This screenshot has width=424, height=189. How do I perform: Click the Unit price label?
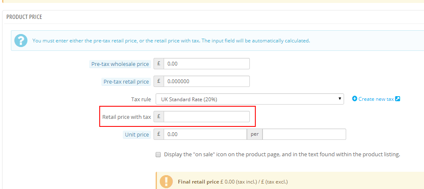(137, 135)
